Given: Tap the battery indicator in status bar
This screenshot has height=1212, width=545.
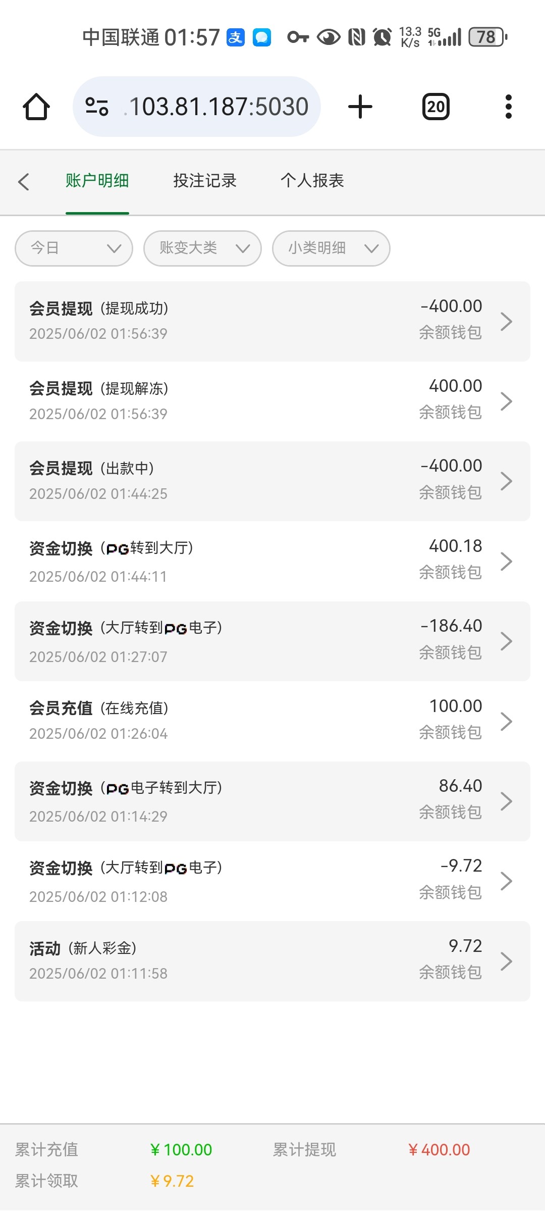Looking at the screenshot, I should pos(487,37).
